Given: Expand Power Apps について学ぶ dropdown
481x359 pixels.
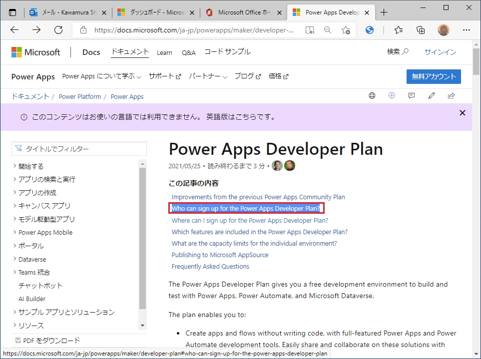Looking at the screenshot, I should click(x=101, y=76).
